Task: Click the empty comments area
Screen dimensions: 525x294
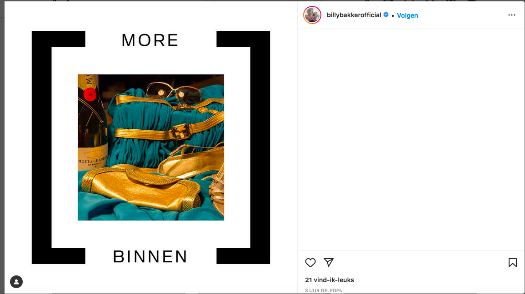Action: (411, 140)
